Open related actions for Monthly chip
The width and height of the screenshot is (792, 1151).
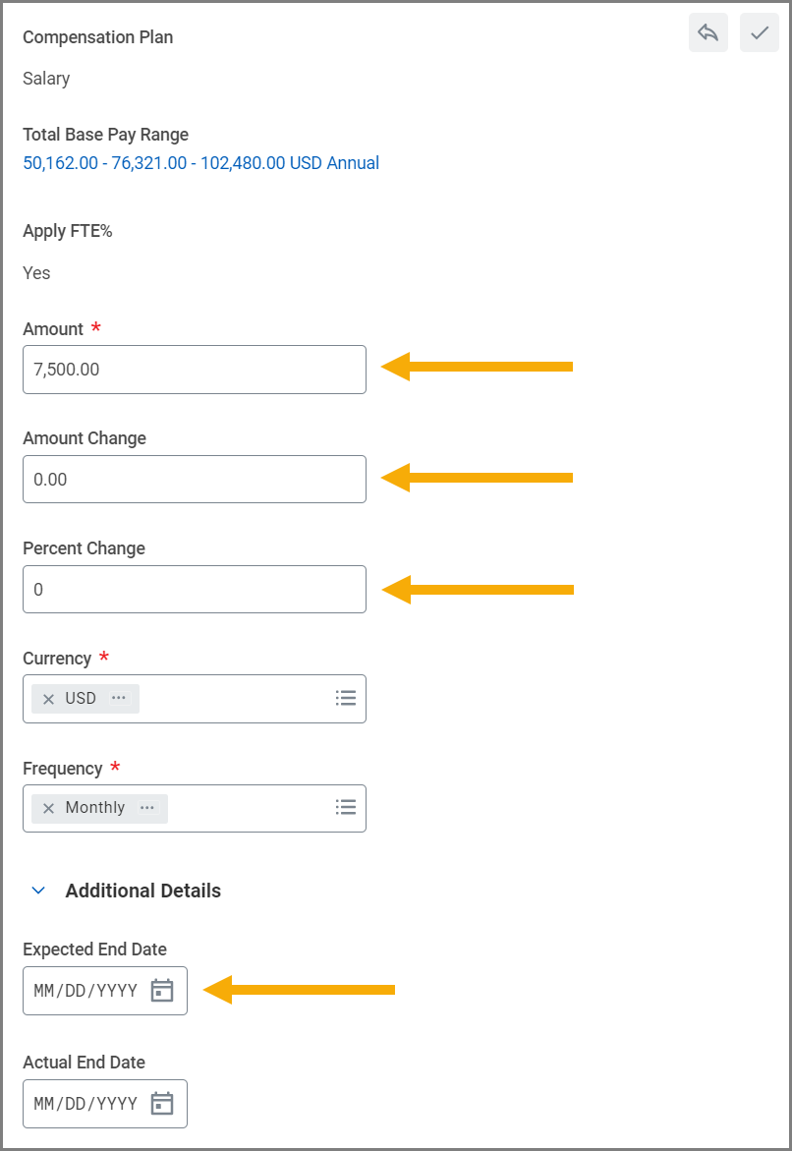[147, 808]
